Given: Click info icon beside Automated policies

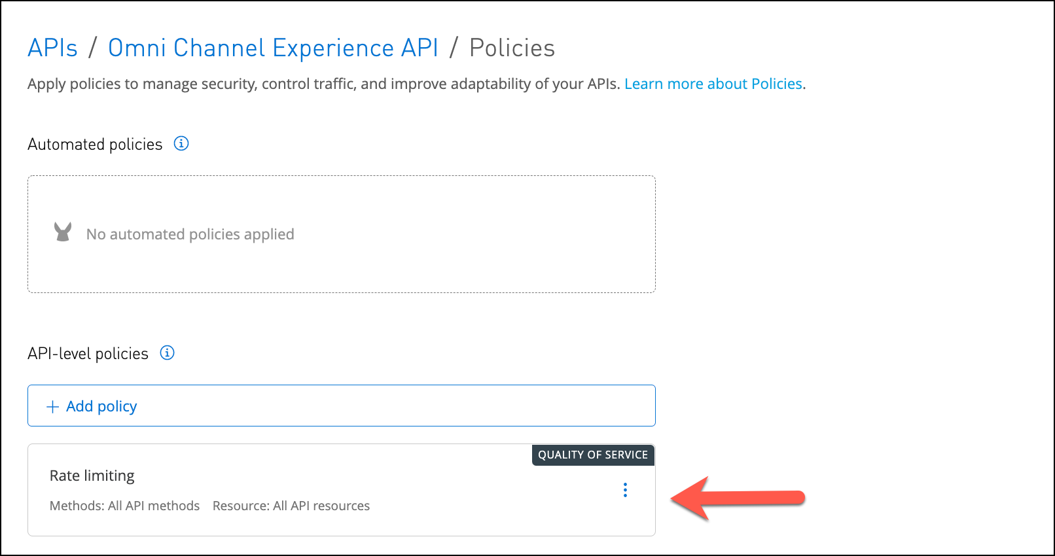Looking at the screenshot, I should coord(181,143).
